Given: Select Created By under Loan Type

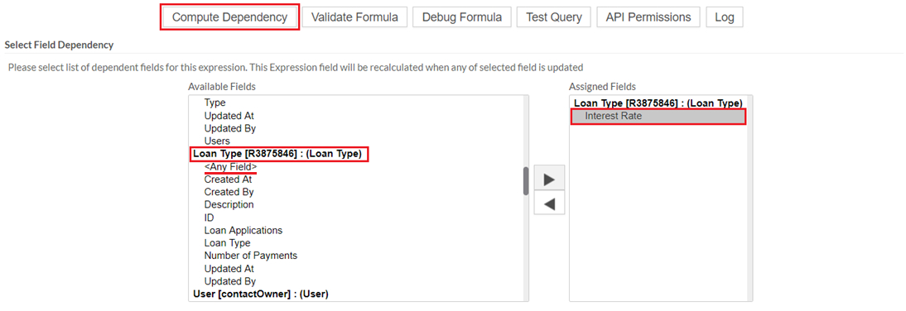Looking at the screenshot, I should 229,192.
